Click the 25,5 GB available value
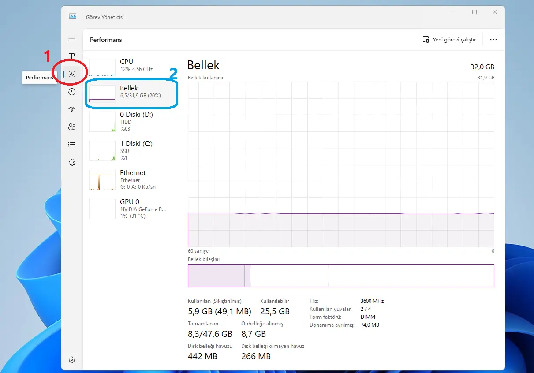Screen dimensions: 534x373 (275, 311)
